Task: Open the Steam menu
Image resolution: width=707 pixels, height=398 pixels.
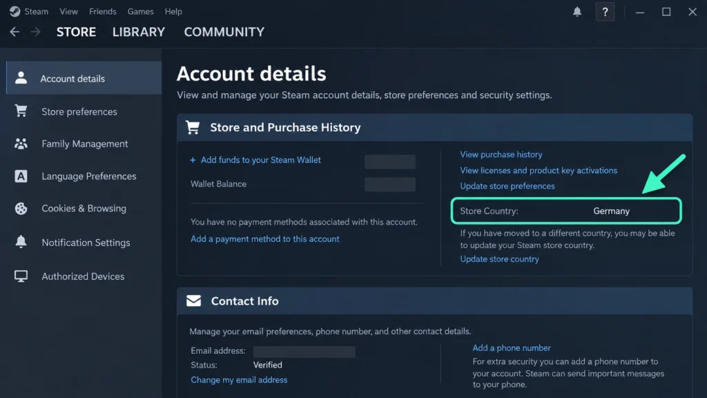Action: coord(36,11)
